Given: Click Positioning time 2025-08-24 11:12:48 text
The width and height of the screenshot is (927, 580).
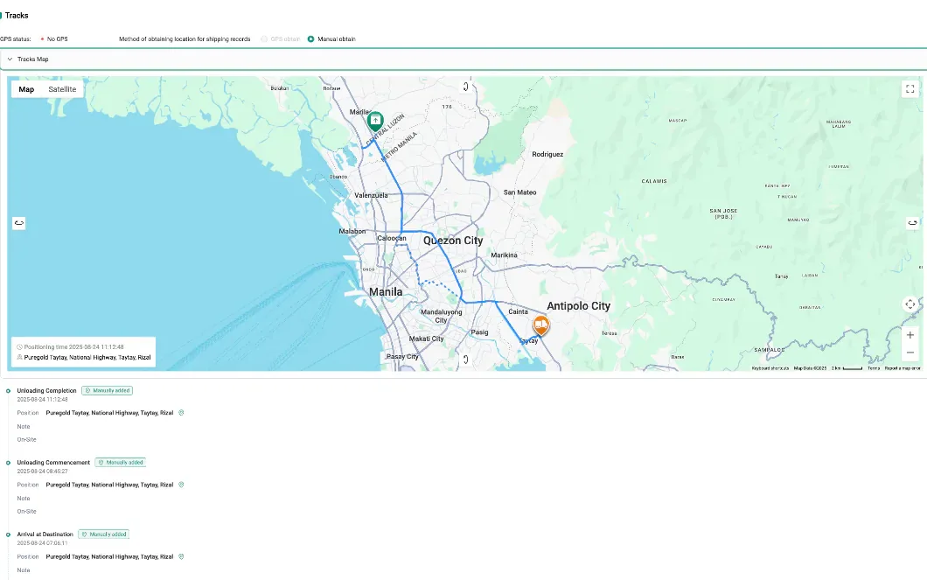Looking at the screenshot, I should pyautogui.click(x=74, y=347).
